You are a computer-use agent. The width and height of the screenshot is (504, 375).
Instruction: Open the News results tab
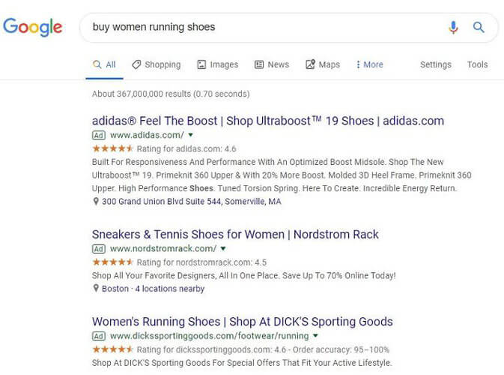(x=271, y=64)
